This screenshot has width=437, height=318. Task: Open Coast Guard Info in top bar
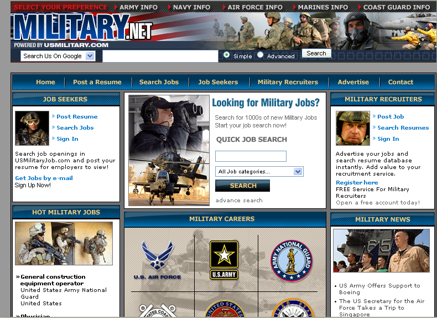point(397,7)
